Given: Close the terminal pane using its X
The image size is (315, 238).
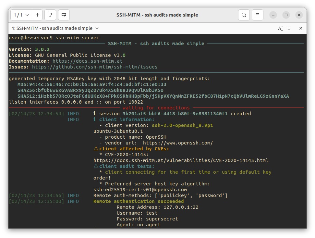Looking at the screenshot, I should click(301, 28).
